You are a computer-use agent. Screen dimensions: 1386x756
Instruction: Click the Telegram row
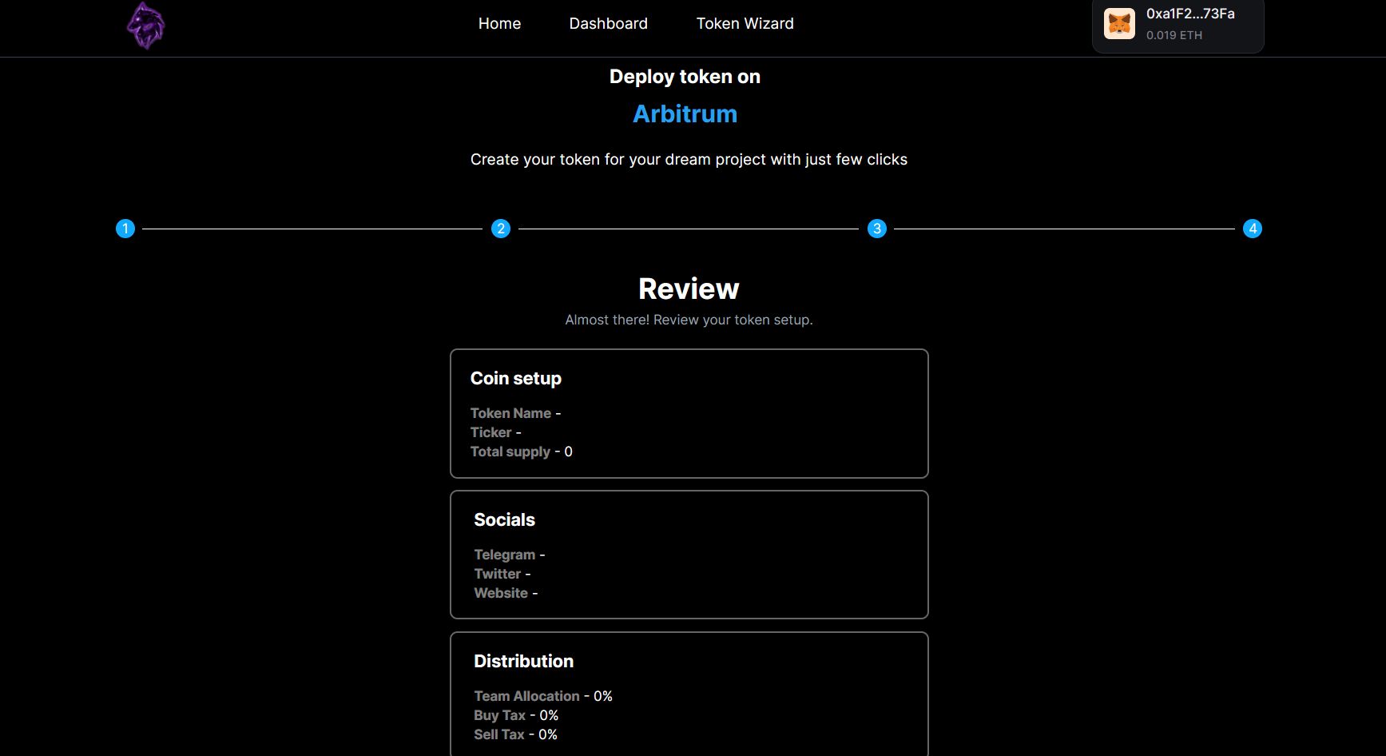[x=509, y=555]
